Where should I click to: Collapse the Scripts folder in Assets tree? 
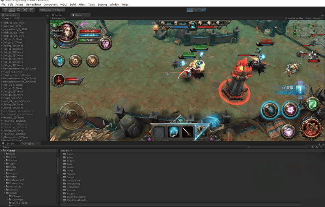click(4, 193)
